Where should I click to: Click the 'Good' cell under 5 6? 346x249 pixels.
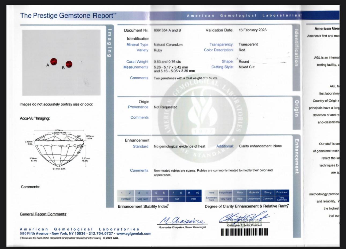(160, 199)
